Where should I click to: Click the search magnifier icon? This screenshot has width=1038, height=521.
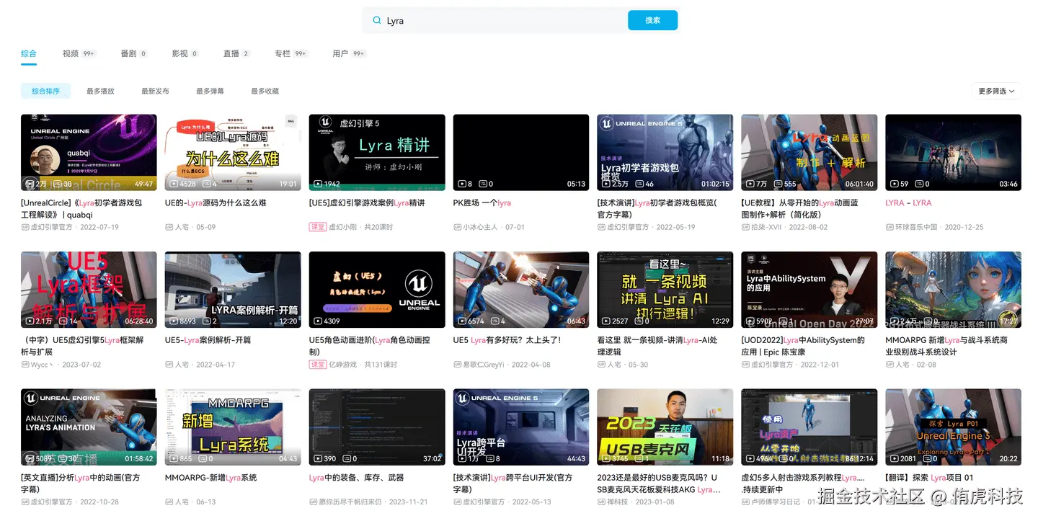click(376, 21)
